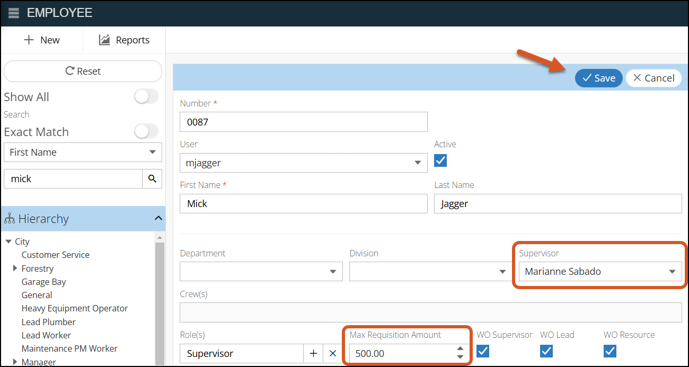Uncheck the WO Supervisor checkbox
689x367 pixels.
click(483, 351)
